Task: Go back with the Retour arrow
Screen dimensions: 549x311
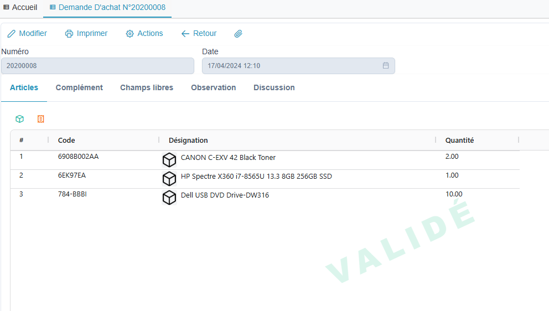Action: tap(199, 34)
